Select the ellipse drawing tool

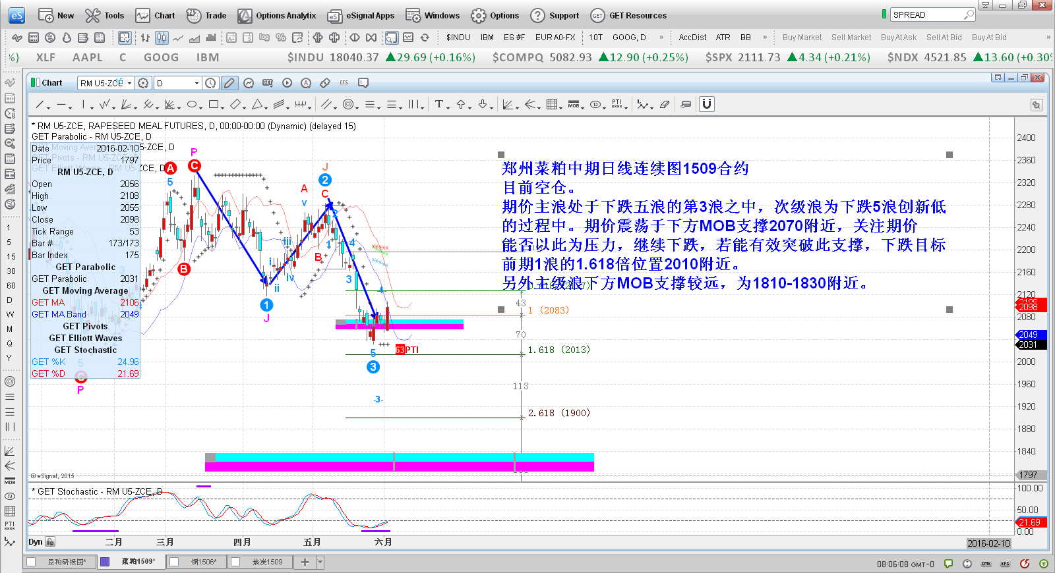point(191,104)
